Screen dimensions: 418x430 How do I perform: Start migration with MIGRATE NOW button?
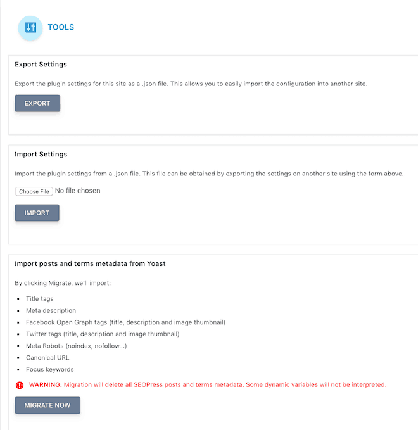point(47,405)
